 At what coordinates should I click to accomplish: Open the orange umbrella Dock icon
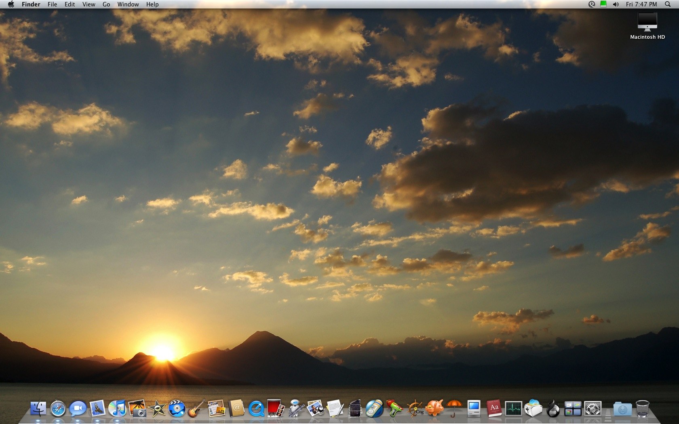point(454,409)
